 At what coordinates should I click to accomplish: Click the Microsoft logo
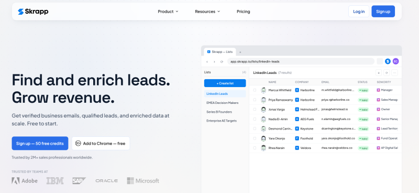tap(143, 181)
